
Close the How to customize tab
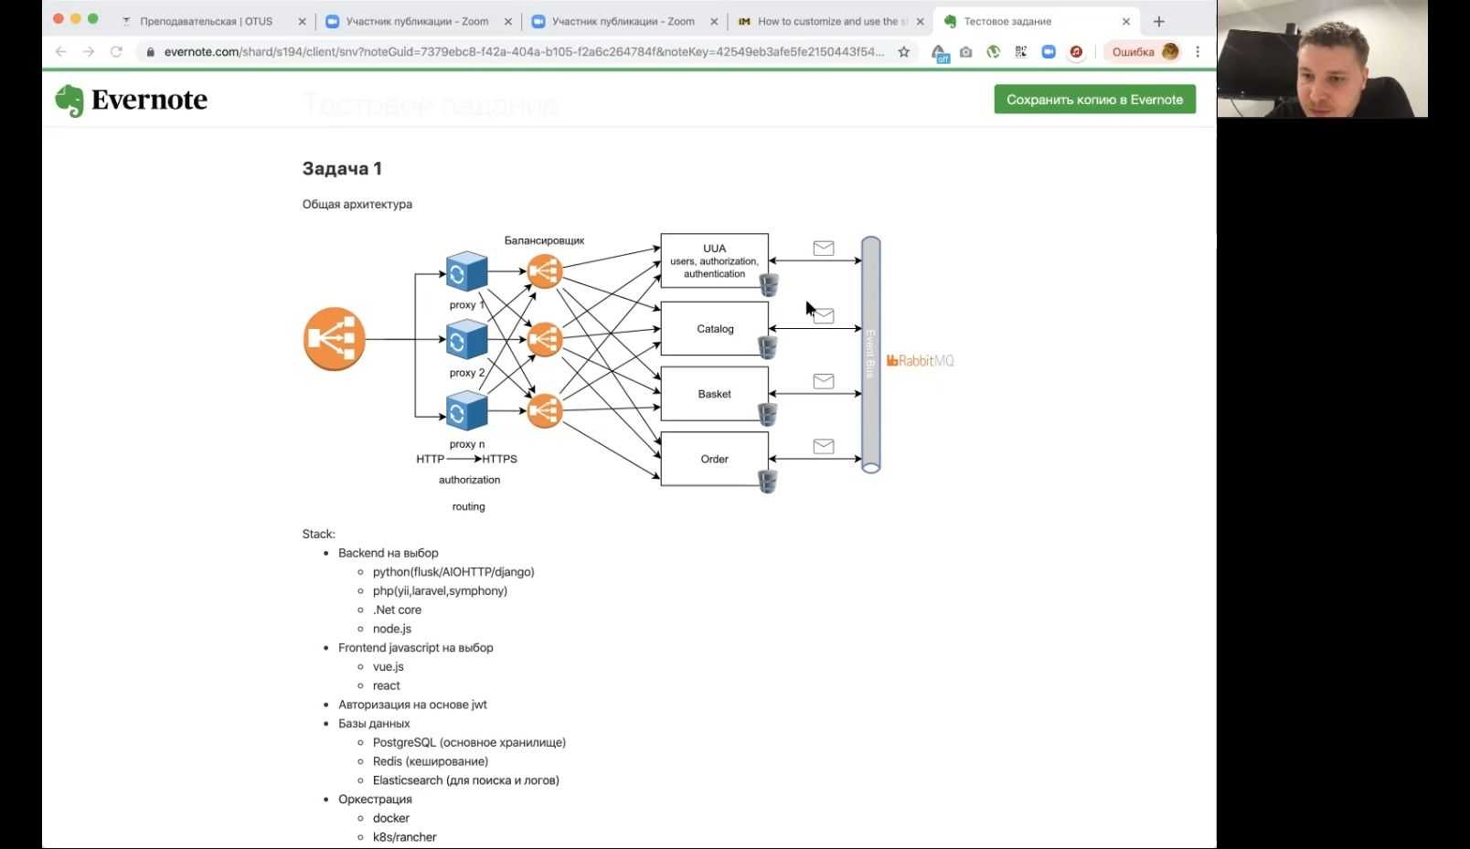[920, 21]
